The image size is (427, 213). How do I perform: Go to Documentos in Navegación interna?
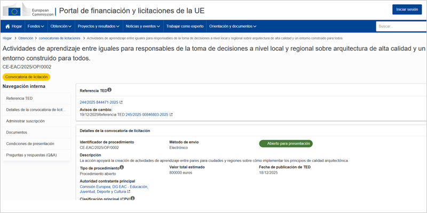coord(17,132)
